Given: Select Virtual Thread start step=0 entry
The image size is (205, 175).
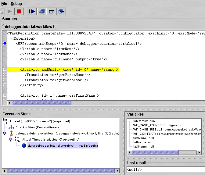Looking at the screenshot, I should pos(50,140).
